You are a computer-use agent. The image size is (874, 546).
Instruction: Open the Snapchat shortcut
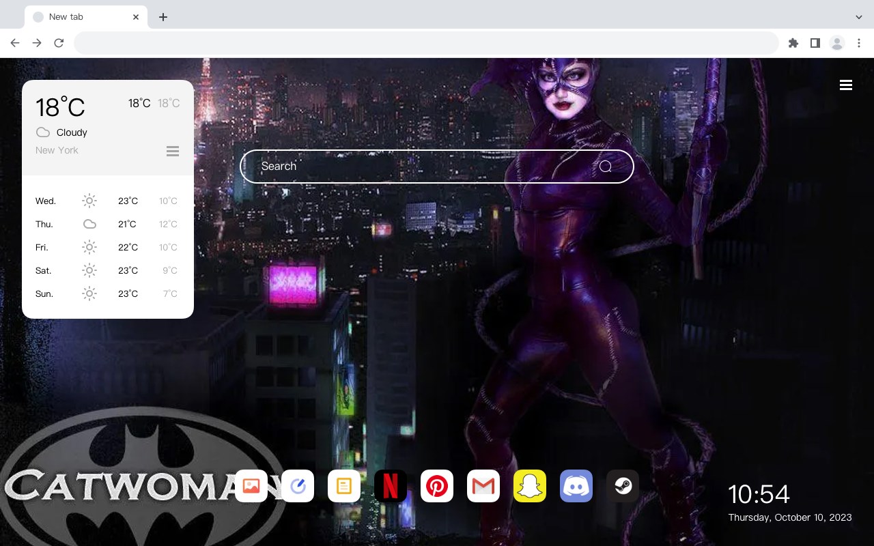point(530,486)
